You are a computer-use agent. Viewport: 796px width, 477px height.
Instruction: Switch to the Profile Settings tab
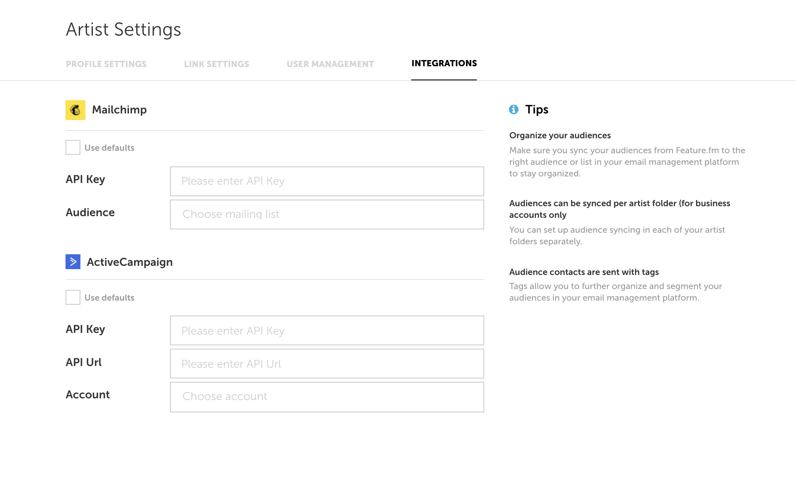pyautogui.click(x=106, y=64)
